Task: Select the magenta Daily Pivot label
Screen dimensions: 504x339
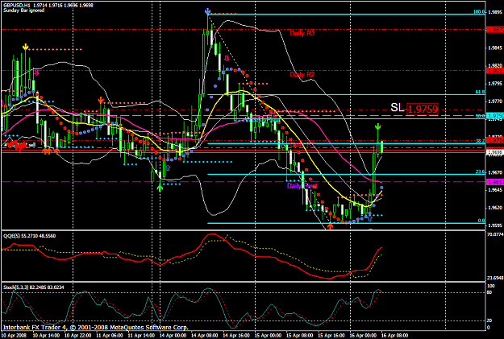Action: (x=302, y=186)
